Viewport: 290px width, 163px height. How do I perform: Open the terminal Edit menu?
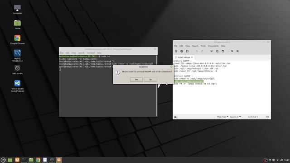coord(68,53)
